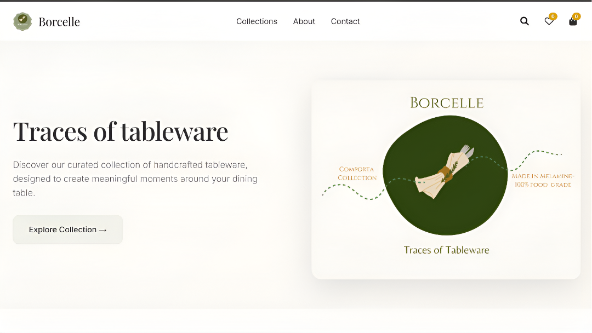Select the 'Comporta Collection' orange label

pos(357,174)
